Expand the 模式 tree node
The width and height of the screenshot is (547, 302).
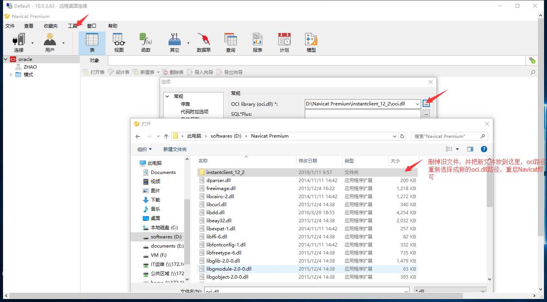point(11,75)
